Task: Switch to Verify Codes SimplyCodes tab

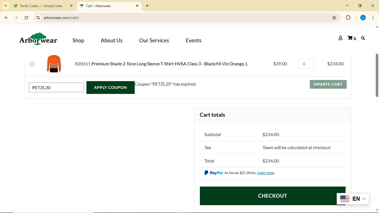Action: point(42,6)
